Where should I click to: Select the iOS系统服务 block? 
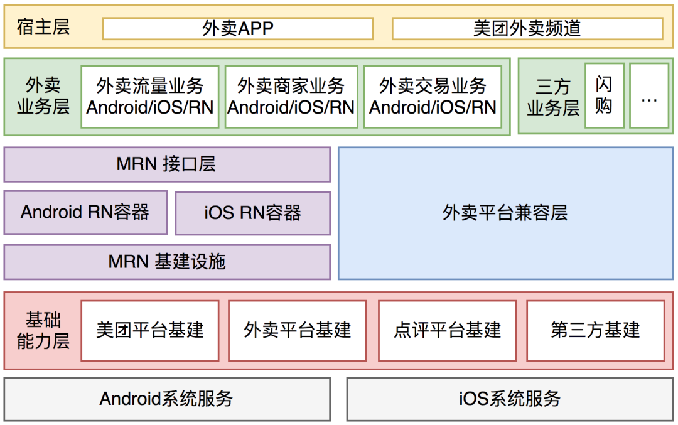click(x=510, y=399)
